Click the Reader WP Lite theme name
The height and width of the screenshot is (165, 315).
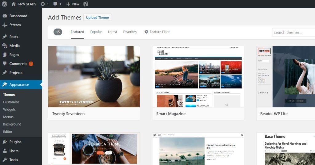click(274, 114)
